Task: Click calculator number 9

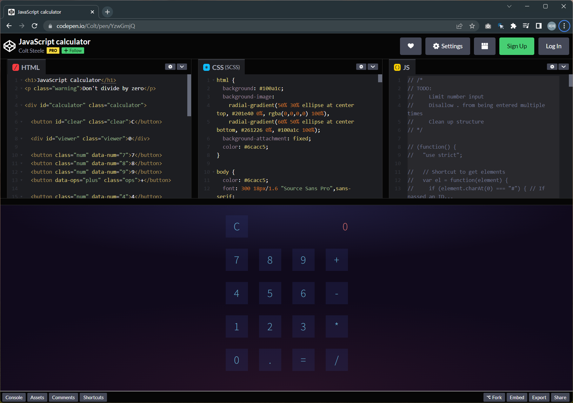Action: click(303, 260)
